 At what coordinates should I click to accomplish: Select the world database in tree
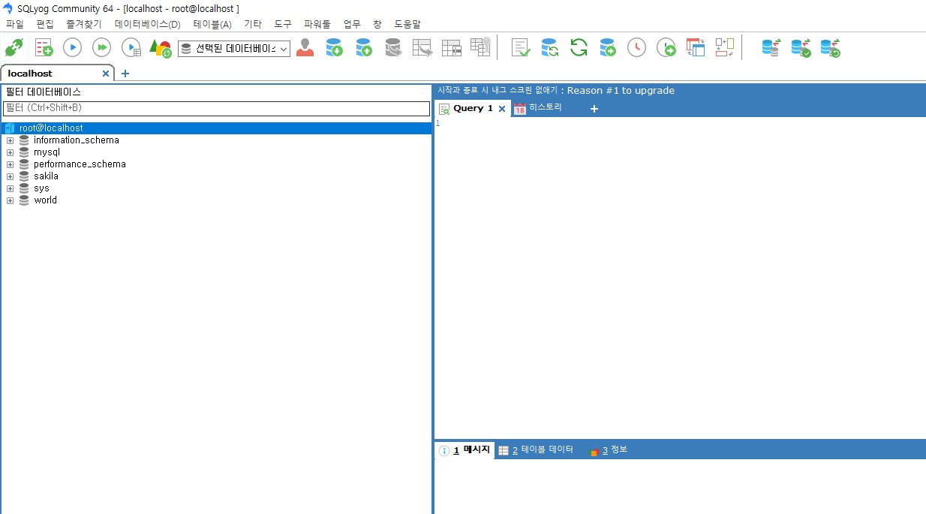[x=45, y=200]
